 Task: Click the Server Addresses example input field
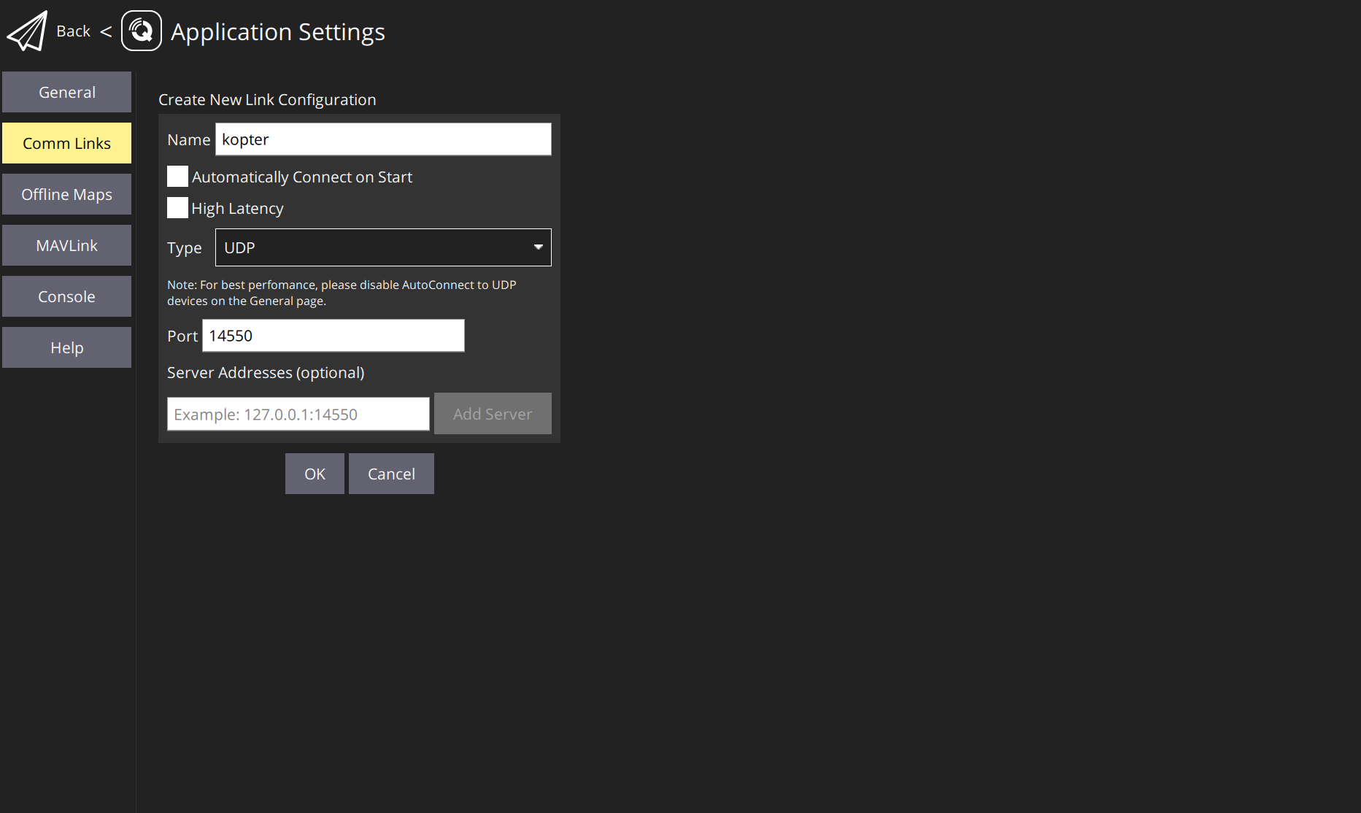coord(298,414)
